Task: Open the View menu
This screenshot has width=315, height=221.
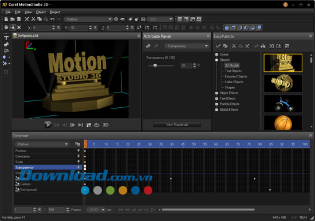Action: 28,12
